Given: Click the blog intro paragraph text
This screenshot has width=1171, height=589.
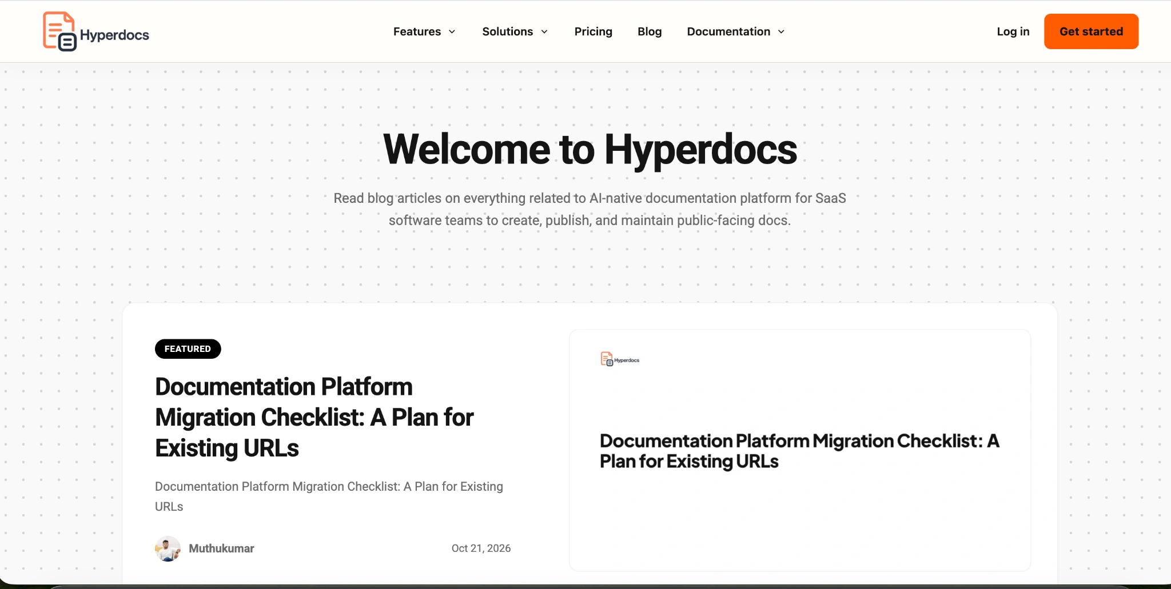Looking at the screenshot, I should pyautogui.click(x=590, y=209).
